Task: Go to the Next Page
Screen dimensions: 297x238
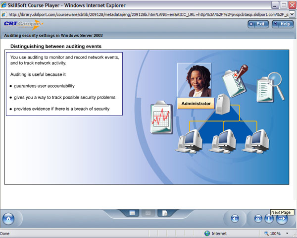Action: (281, 219)
